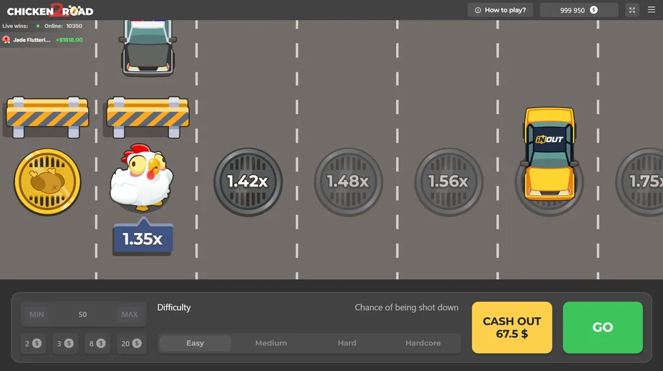
Task: Set bet to MAX
Action: (129, 314)
